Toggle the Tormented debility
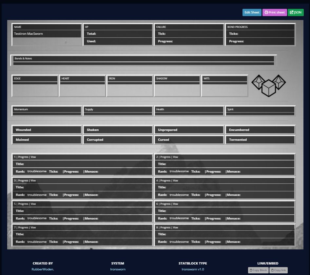The width and height of the screenshot is (310, 275). tap(260, 139)
